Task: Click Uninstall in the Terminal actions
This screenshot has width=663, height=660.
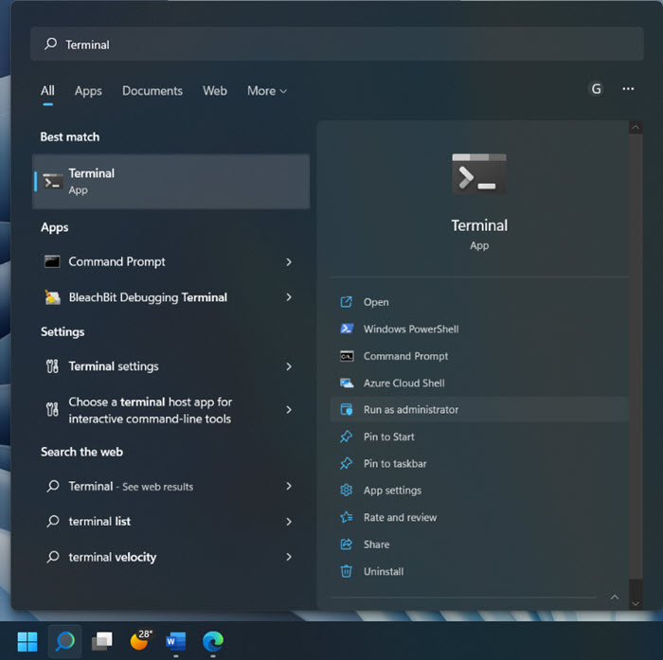Action: coord(384,572)
